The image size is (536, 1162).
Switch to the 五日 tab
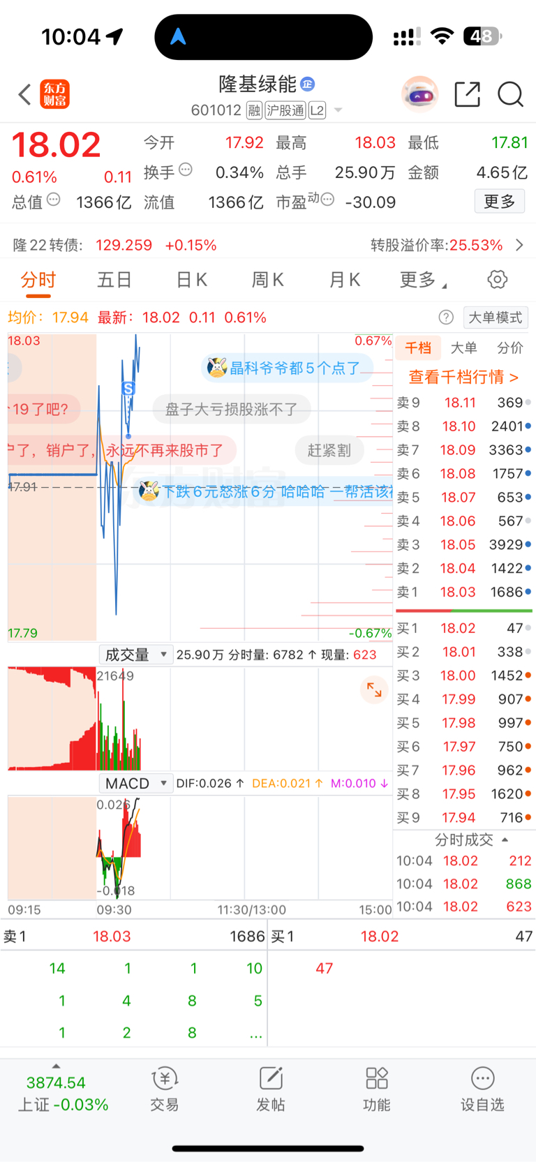click(x=114, y=280)
